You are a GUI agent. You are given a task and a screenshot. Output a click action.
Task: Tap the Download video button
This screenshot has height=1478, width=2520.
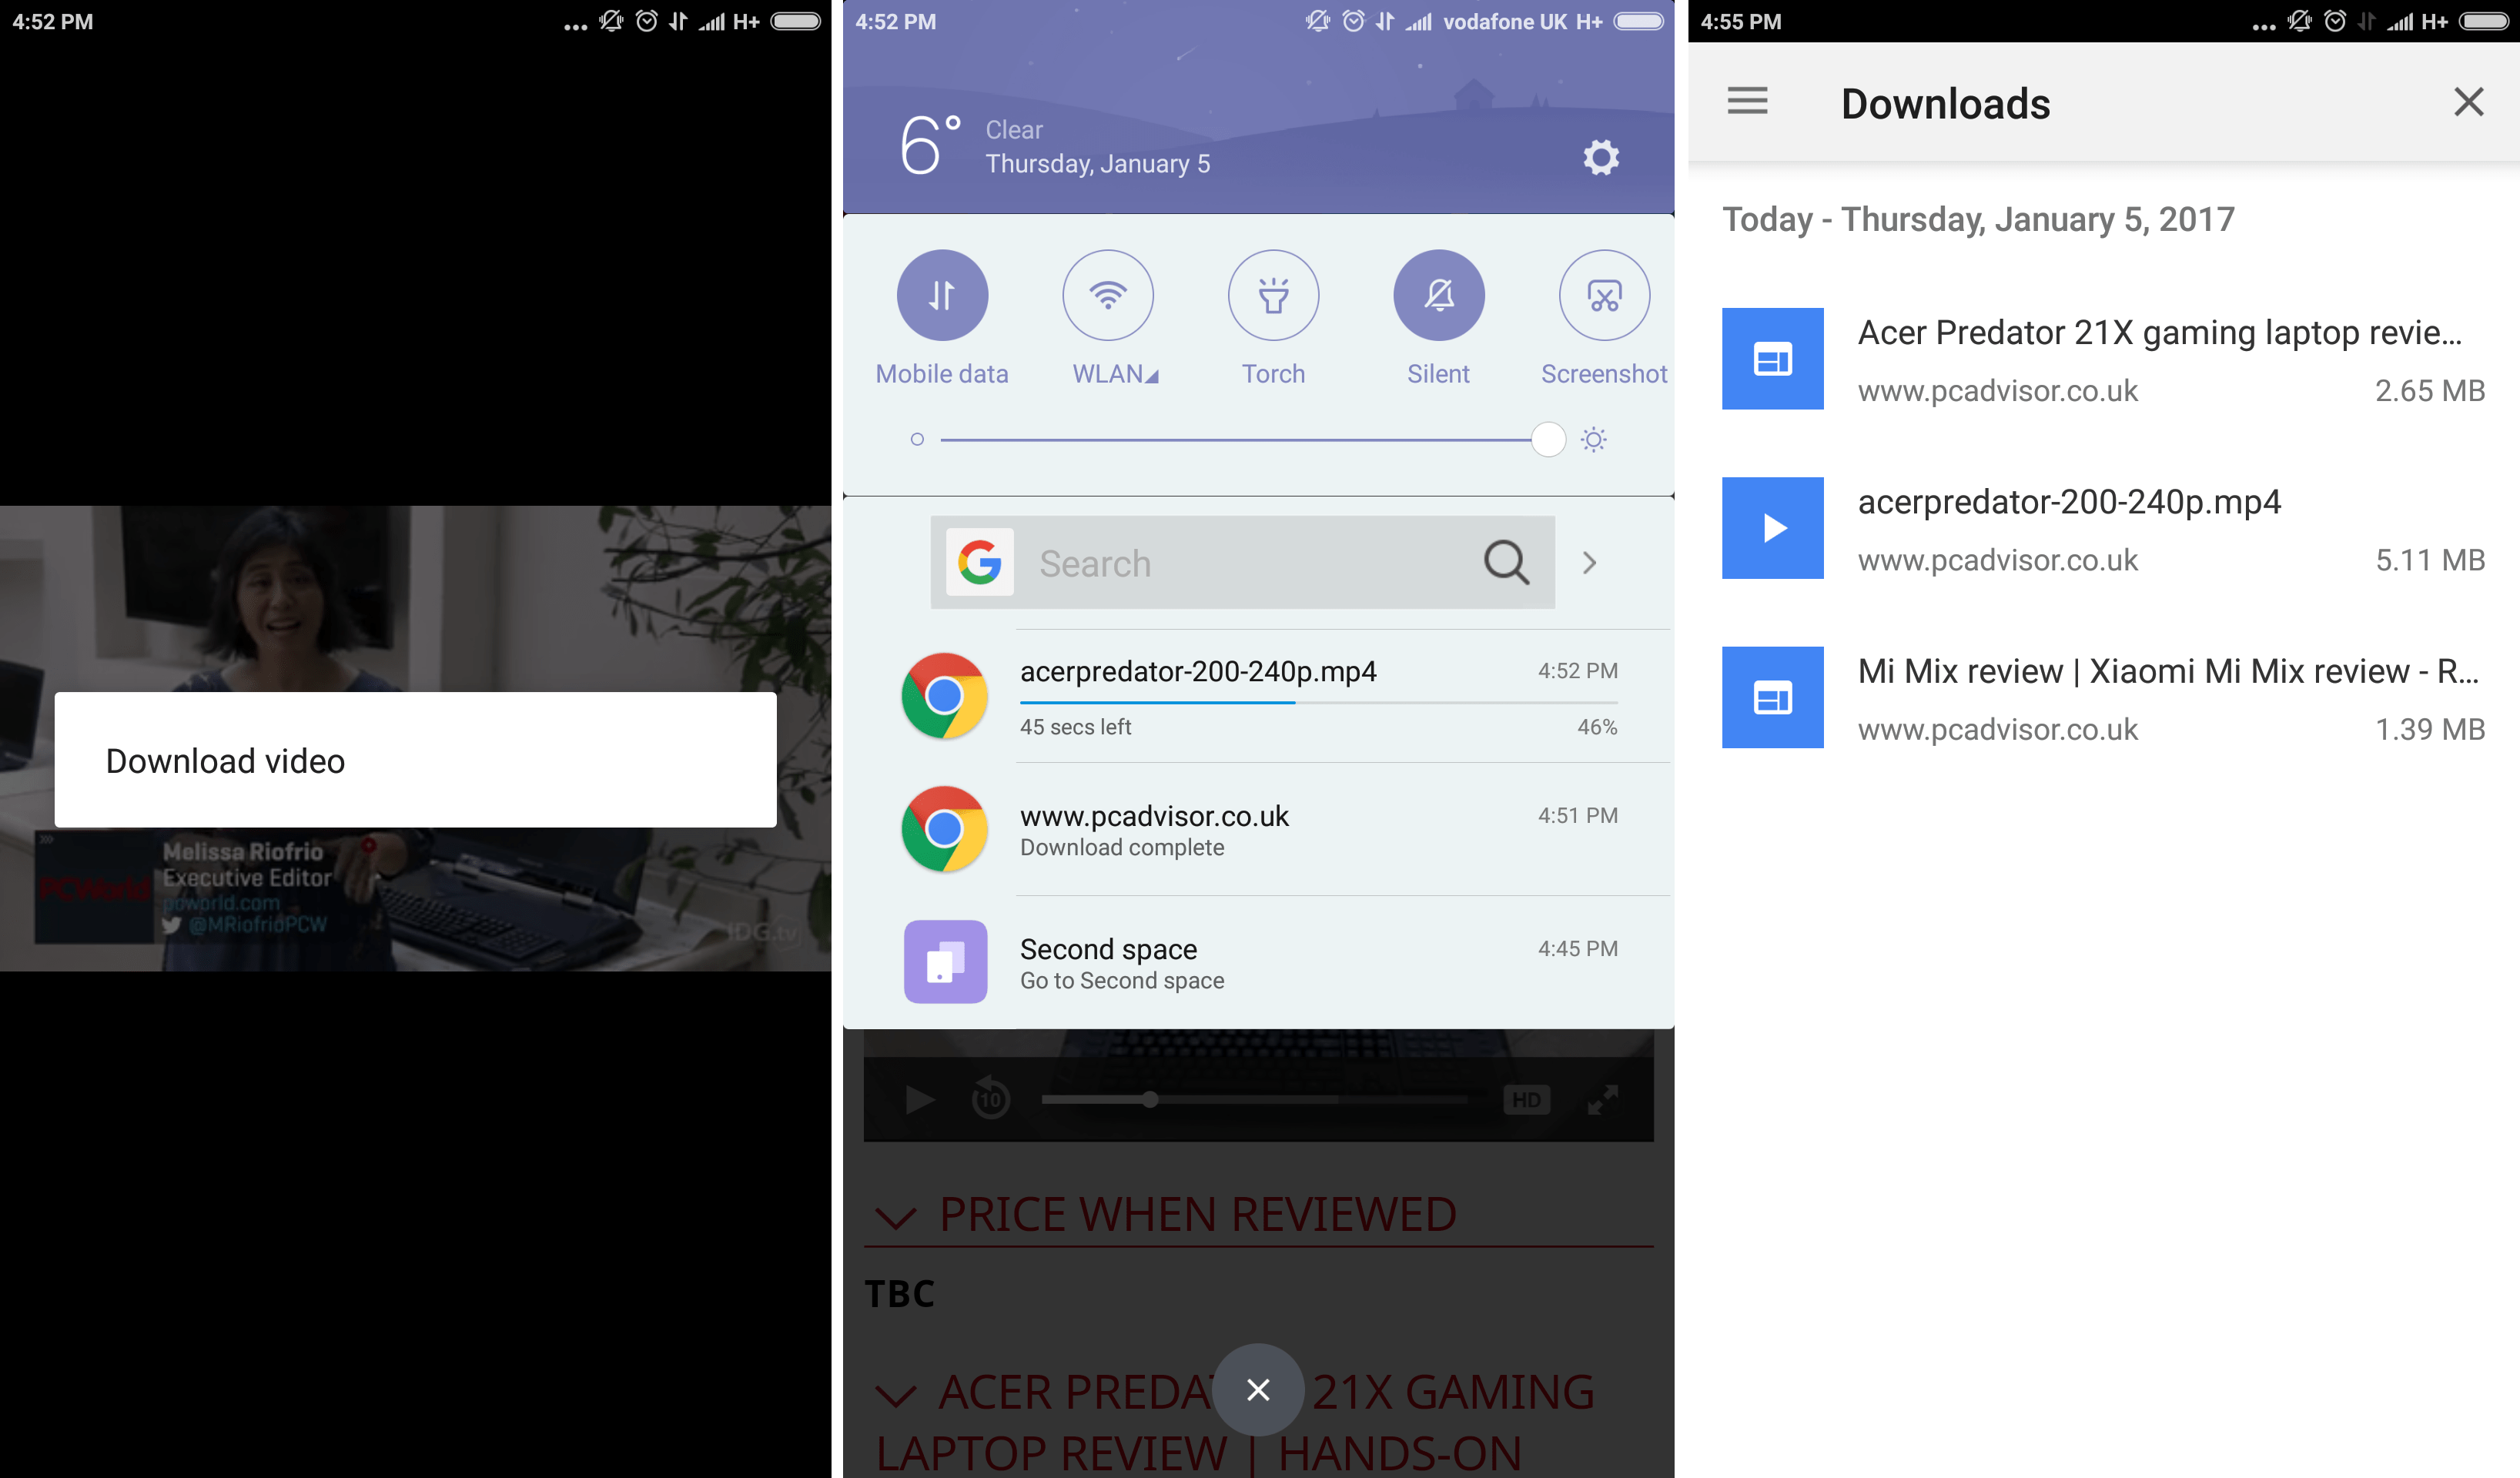[x=415, y=761]
